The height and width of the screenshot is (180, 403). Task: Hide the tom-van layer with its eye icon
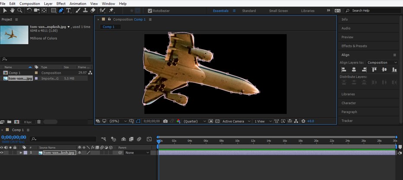pyautogui.click(x=2, y=152)
